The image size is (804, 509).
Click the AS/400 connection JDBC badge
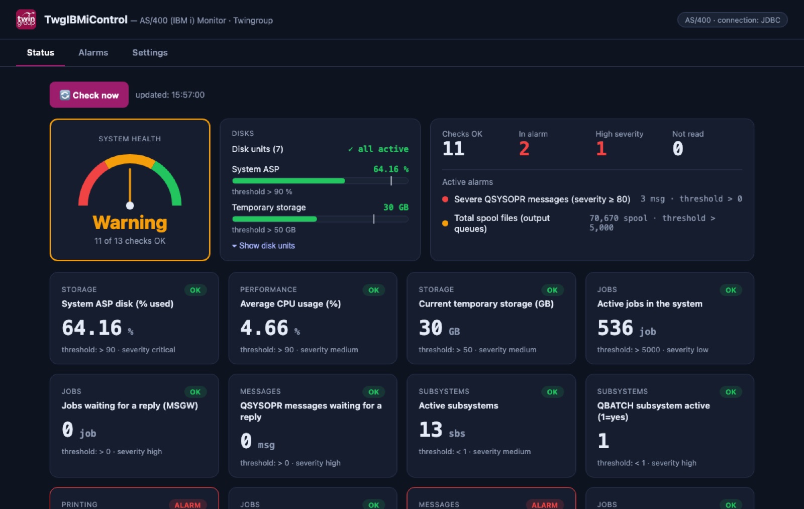(732, 20)
